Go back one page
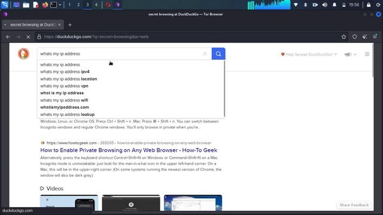Screen dimensions: 383x215 click(8, 37)
